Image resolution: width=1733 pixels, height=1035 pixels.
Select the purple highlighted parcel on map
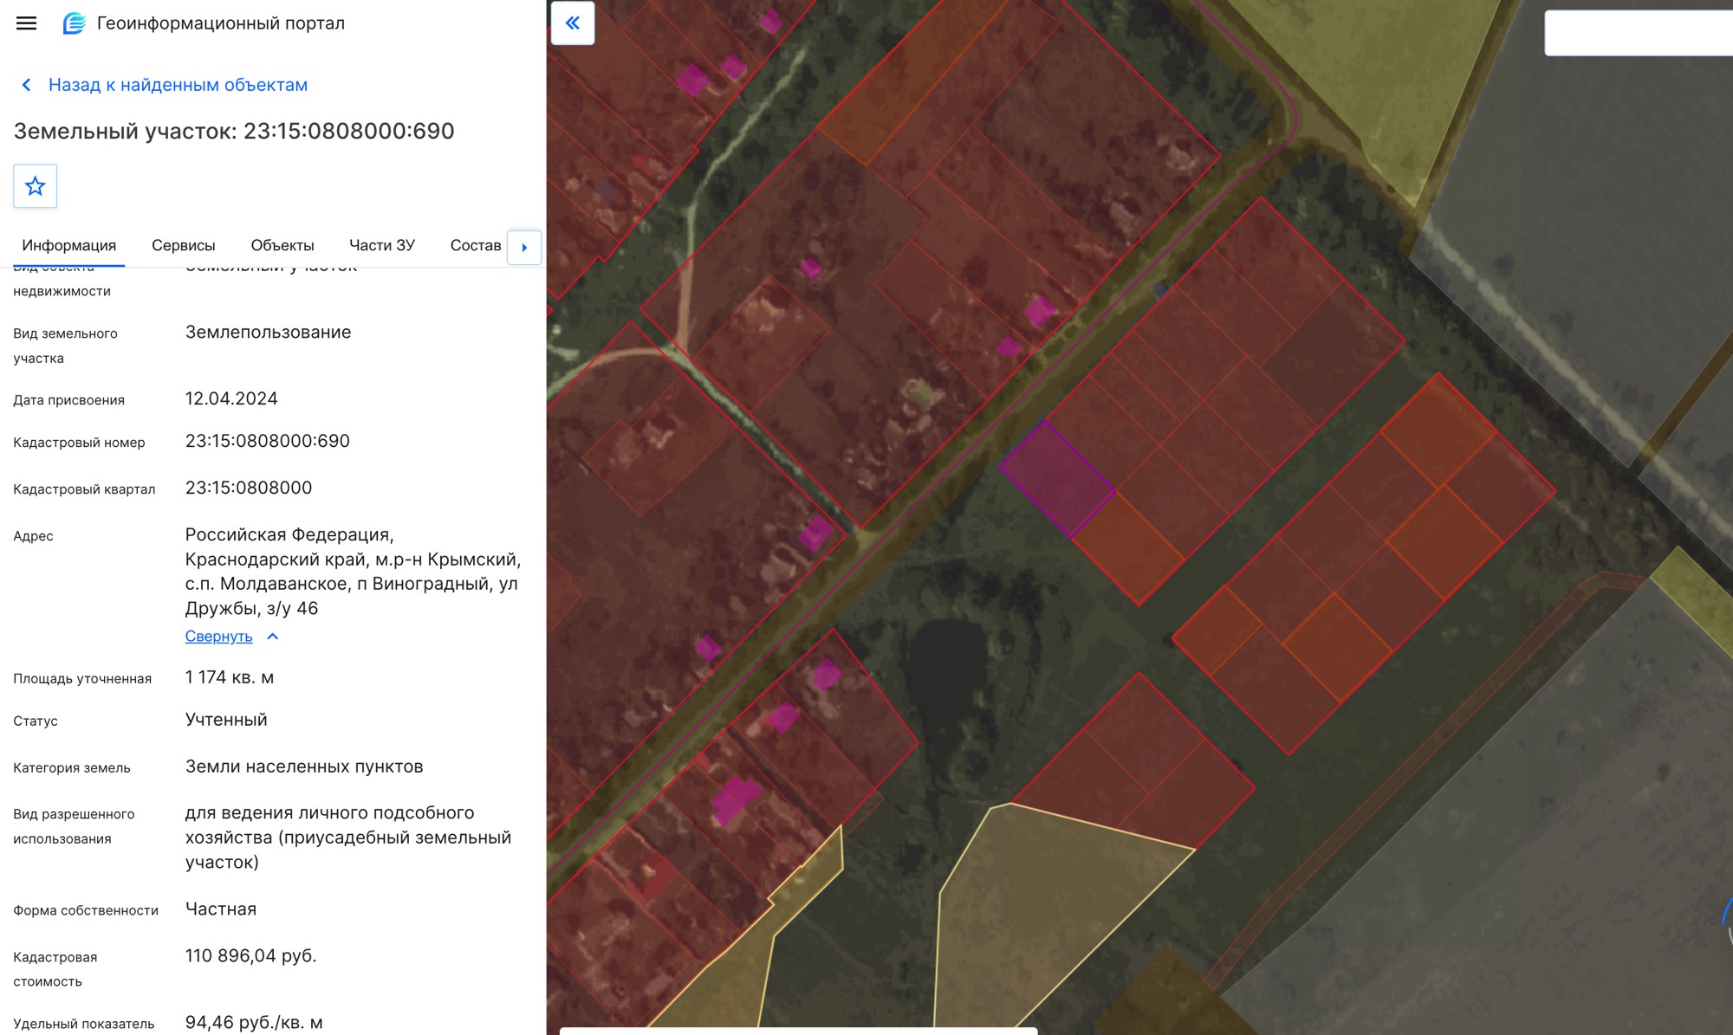coord(1057,479)
